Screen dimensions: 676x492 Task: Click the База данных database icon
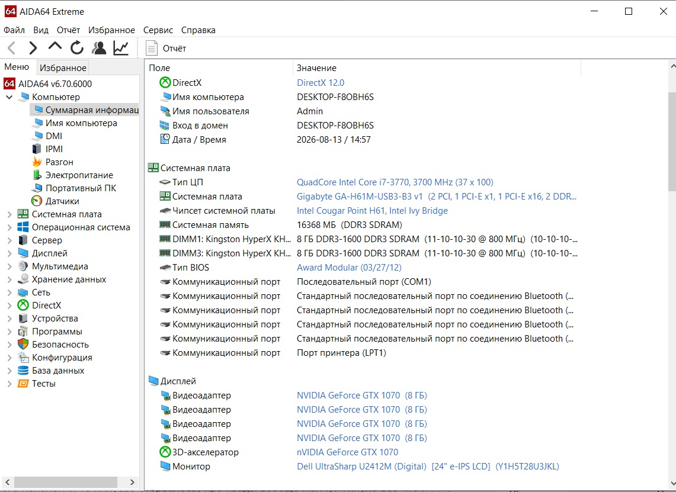point(23,370)
